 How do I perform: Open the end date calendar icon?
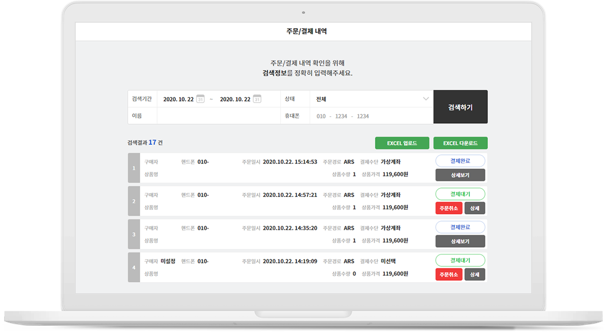[257, 99]
